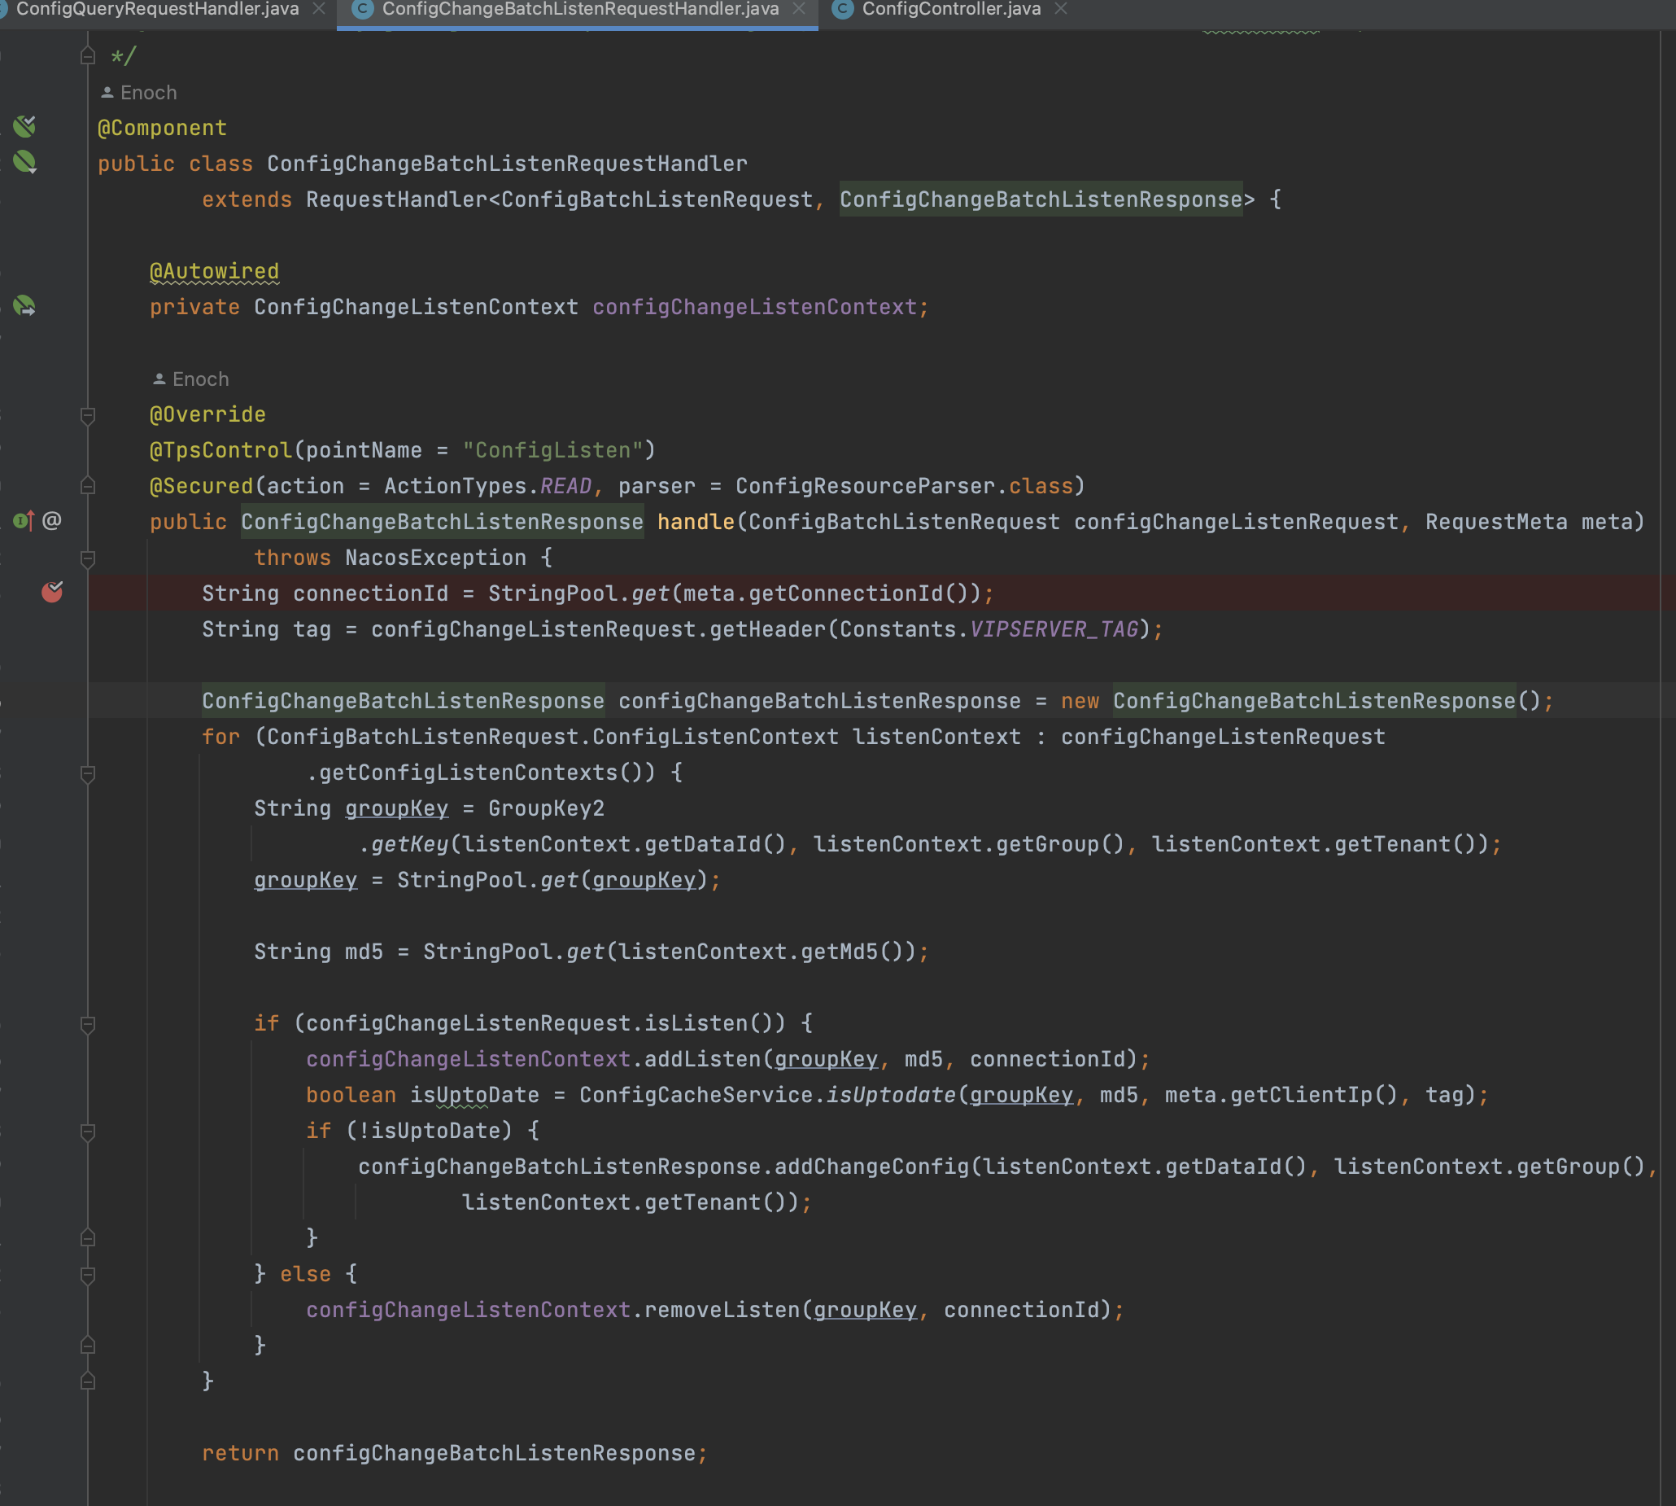Click the "ConfigListen" string literal
The image size is (1676, 1506).
[x=552, y=450]
